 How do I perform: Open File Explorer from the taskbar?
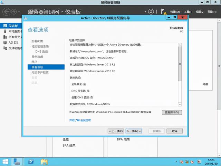(x=44, y=162)
